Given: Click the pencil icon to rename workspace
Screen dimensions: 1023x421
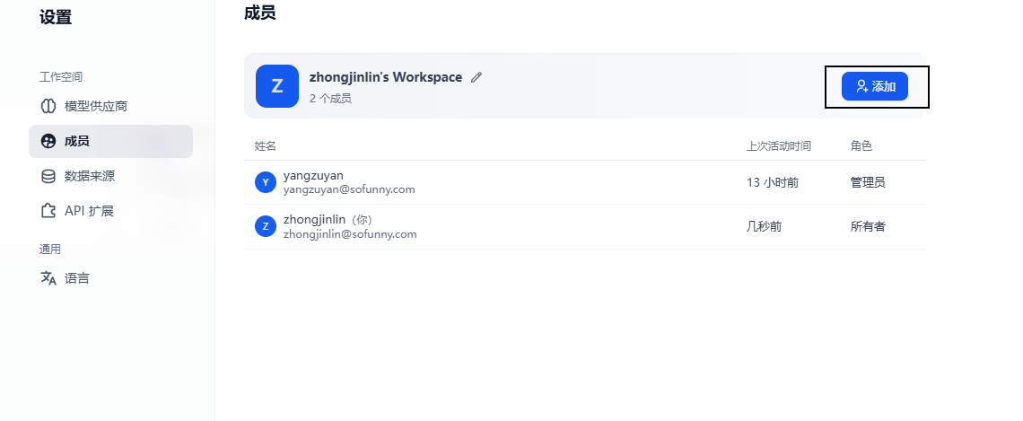Looking at the screenshot, I should click(x=477, y=77).
